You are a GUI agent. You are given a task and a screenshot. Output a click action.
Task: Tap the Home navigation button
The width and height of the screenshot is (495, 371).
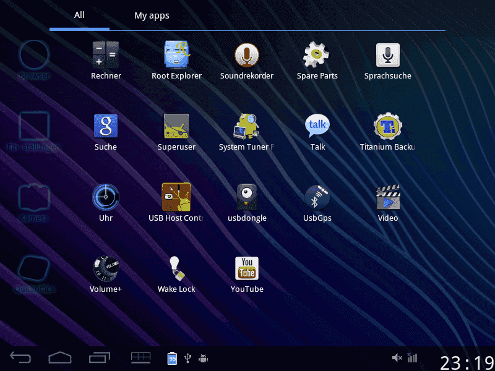pos(60,357)
